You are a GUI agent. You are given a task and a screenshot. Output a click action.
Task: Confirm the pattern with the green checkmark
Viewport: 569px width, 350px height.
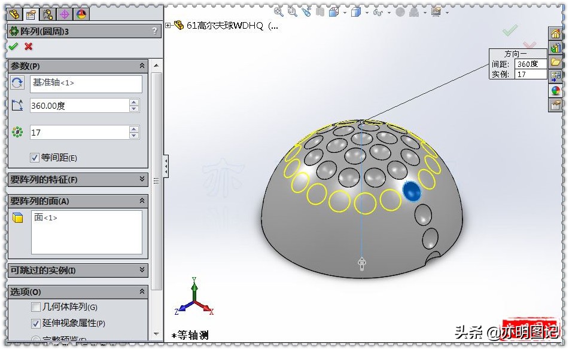(14, 46)
